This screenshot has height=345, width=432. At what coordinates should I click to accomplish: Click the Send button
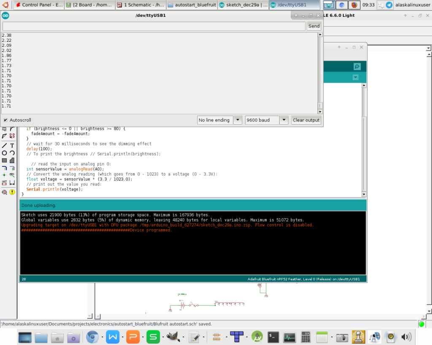click(x=314, y=26)
